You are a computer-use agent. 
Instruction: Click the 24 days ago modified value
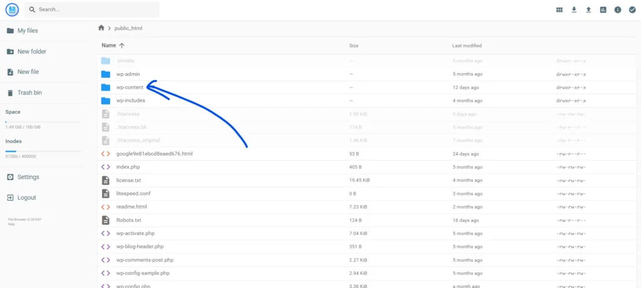pyautogui.click(x=466, y=154)
